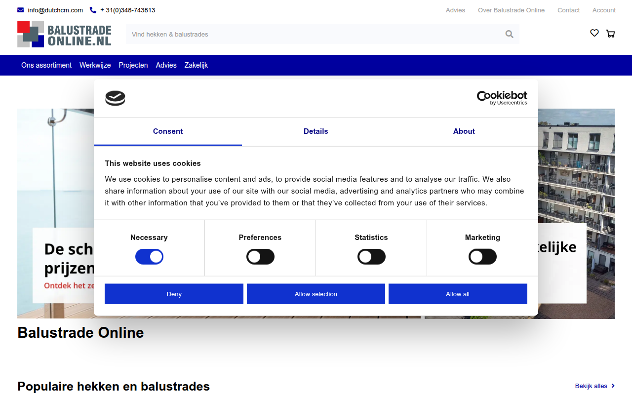Open the Contact link

569,10
